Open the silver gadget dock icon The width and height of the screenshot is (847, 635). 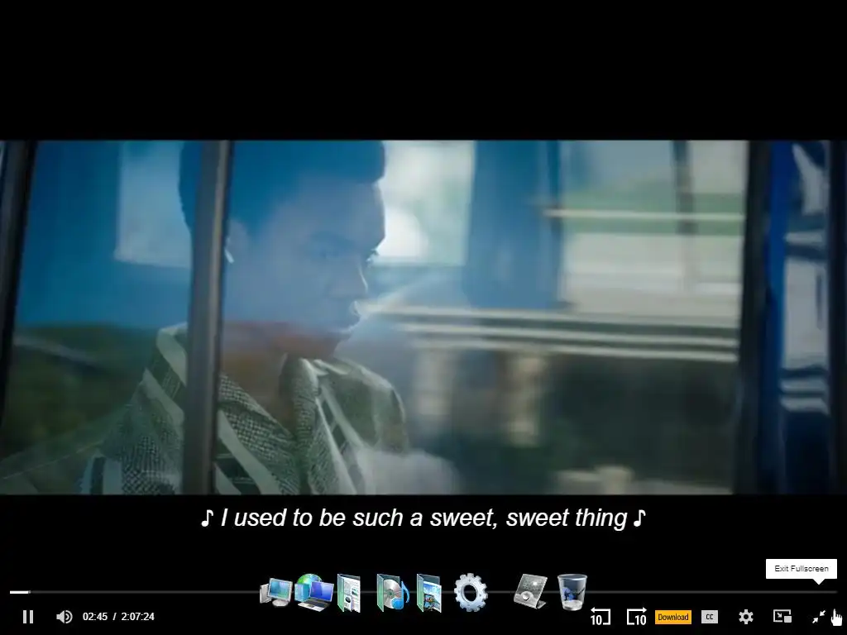[x=530, y=591]
